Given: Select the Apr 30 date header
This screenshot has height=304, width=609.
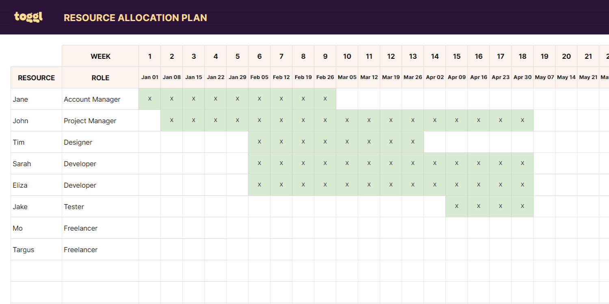Looking at the screenshot, I should click(523, 77).
